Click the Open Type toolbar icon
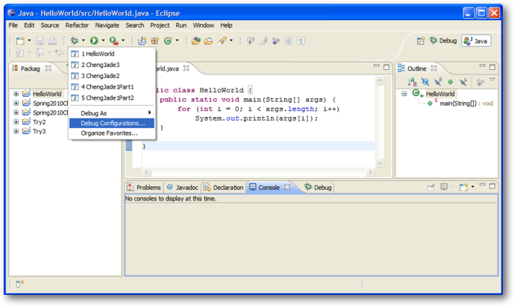This screenshot has width=514, height=306. [x=196, y=41]
